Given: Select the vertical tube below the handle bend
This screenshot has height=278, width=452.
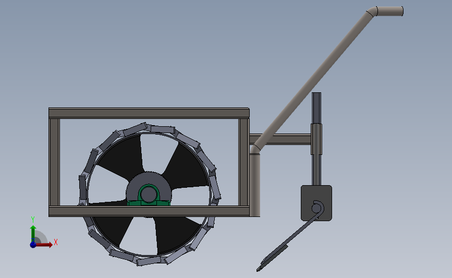Looking at the screenshot, I should pyautogui.click(x=255, y=186).
